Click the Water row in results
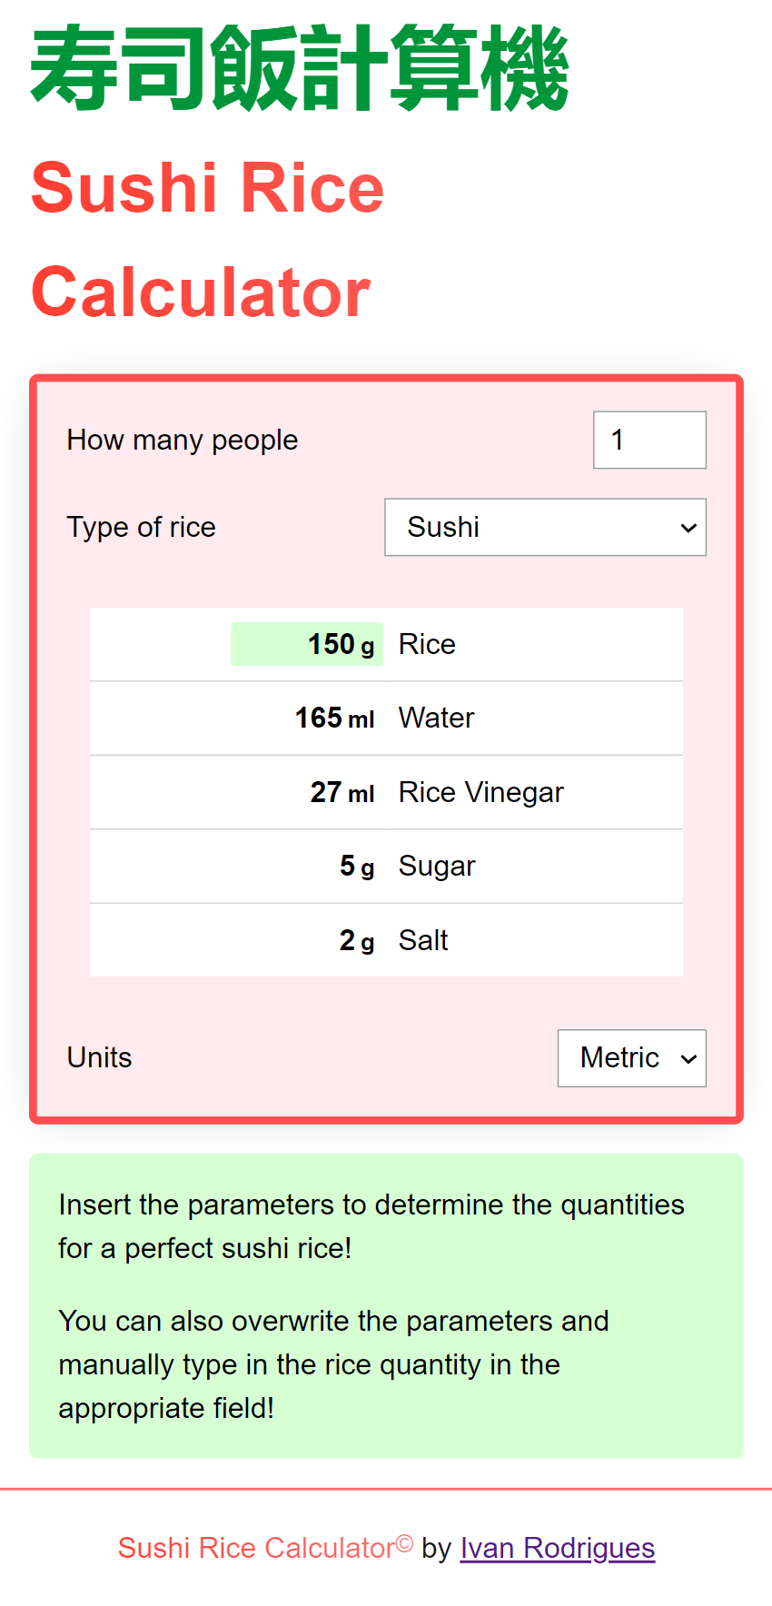Screen dimensions: 772x1606 coord(386,719)
